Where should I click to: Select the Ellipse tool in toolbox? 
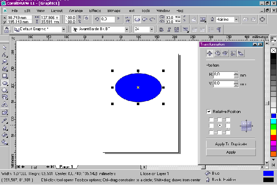(x=5, y=83)
